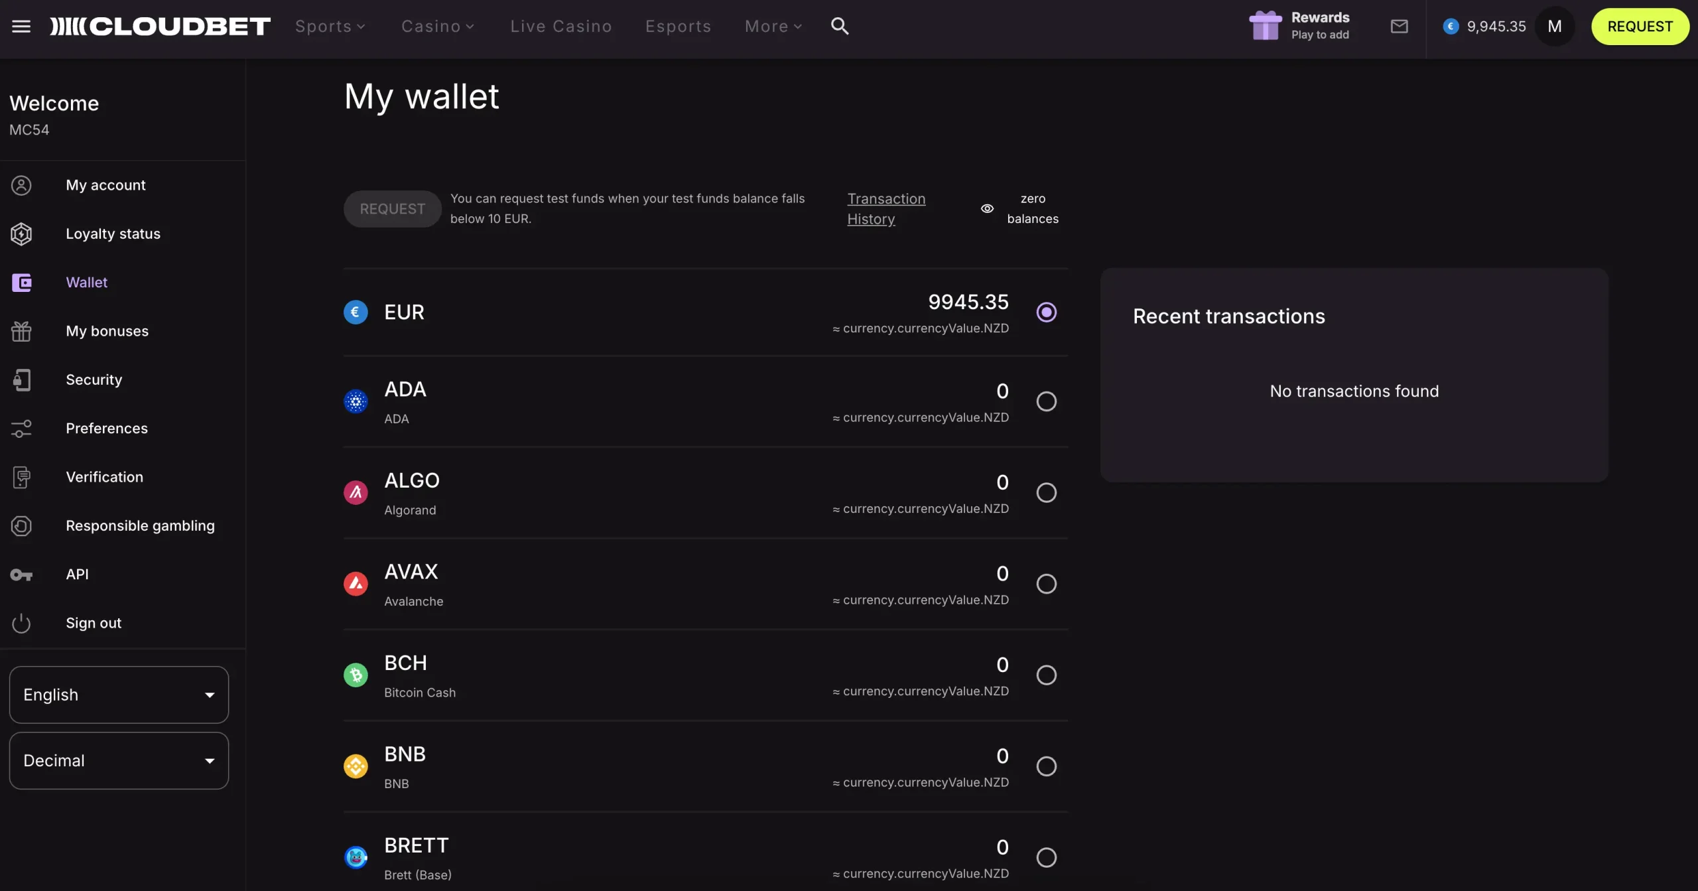Click the ALGO Algorand coin icon
Viewport: 1698px width, 891px height.
(x=356, y=492)
